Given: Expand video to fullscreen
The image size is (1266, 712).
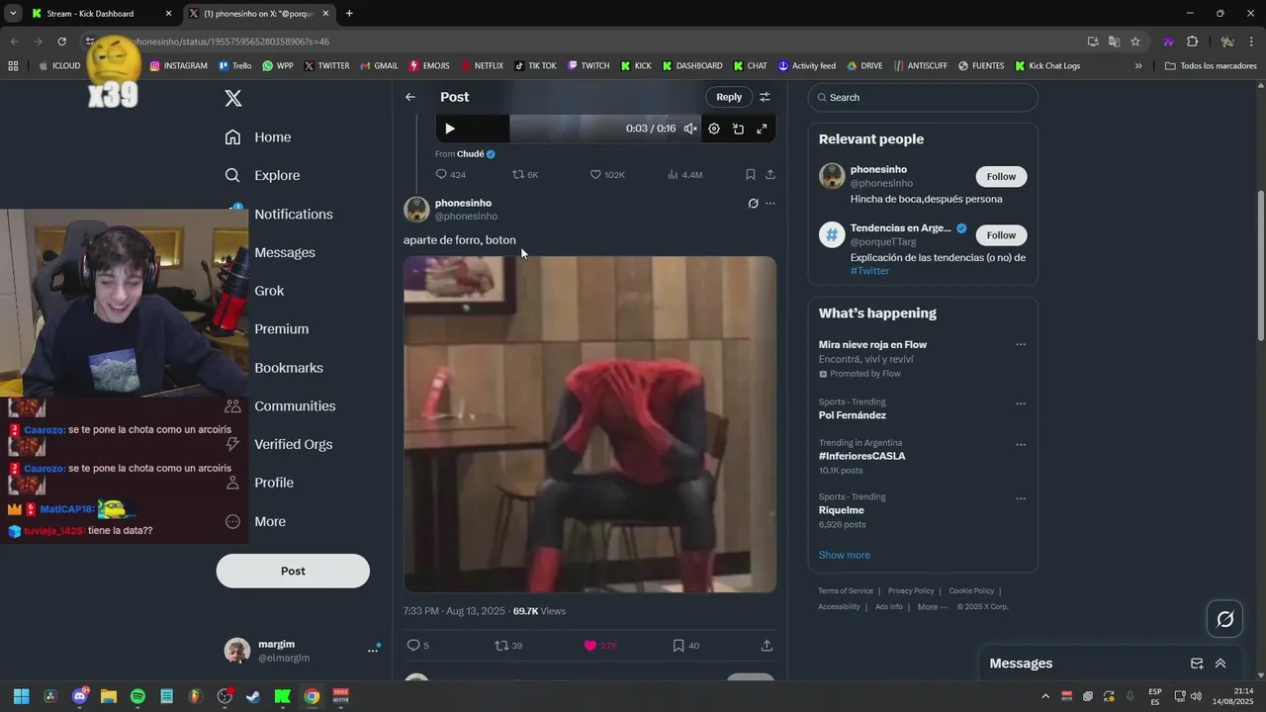Looking at the screenshot, I should click(x=762, y=129).
